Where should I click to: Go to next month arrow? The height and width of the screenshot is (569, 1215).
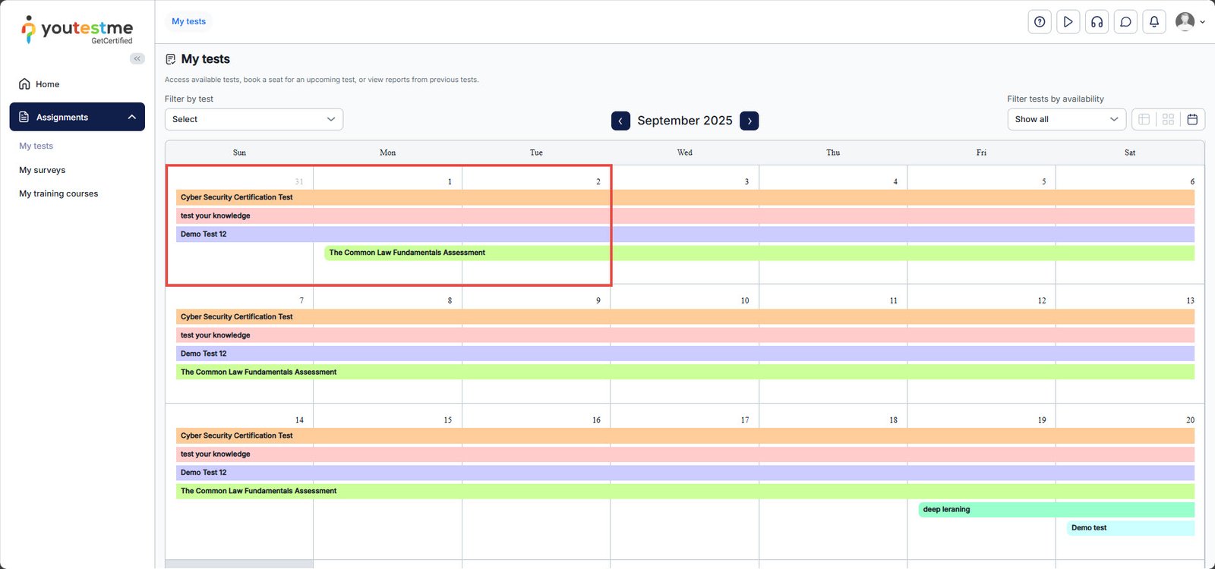click(x=750, y=121)
